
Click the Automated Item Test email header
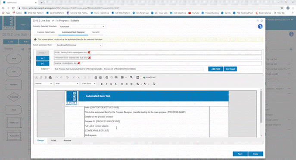click(x=98, y=96)
